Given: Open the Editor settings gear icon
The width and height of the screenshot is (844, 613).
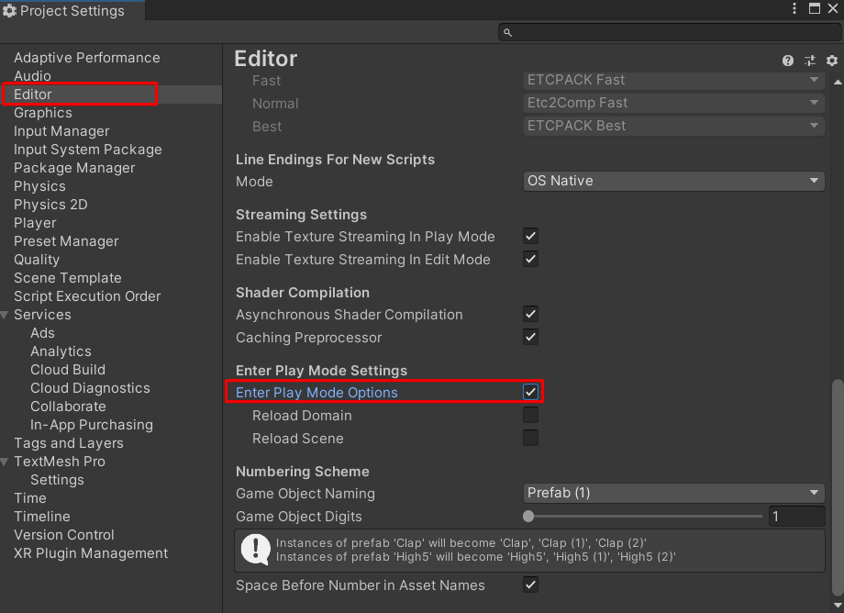Looking at the screenshot, I should click(x=831, y=61).
